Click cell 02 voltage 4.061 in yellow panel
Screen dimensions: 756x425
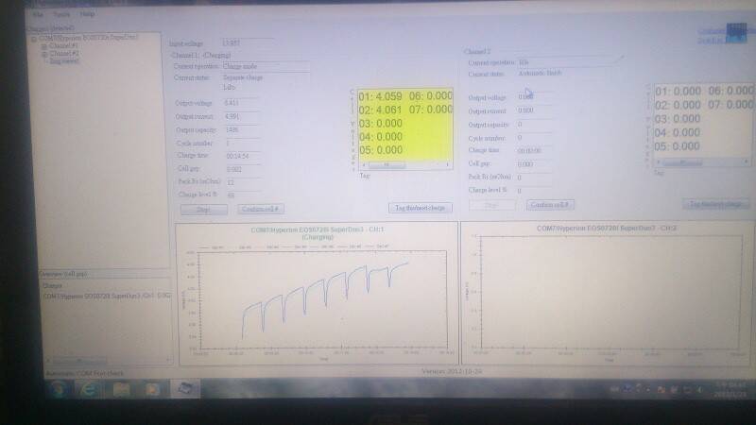(380, 110)
